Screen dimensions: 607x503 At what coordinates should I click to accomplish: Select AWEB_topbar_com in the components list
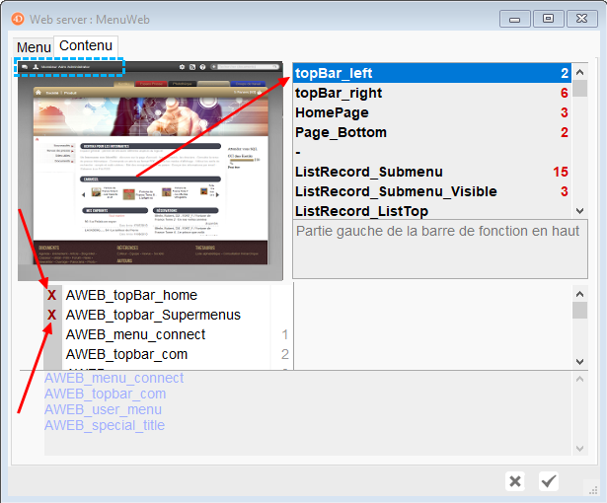[126, 354]
